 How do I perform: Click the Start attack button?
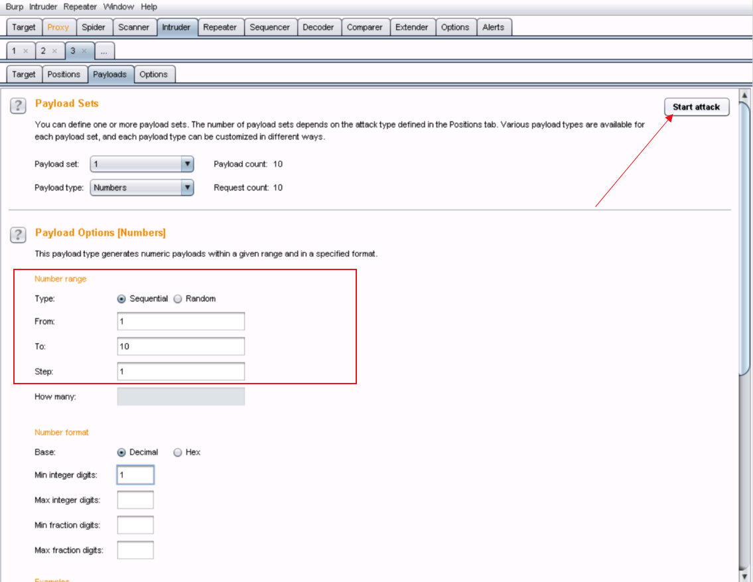tap(697, 107)
